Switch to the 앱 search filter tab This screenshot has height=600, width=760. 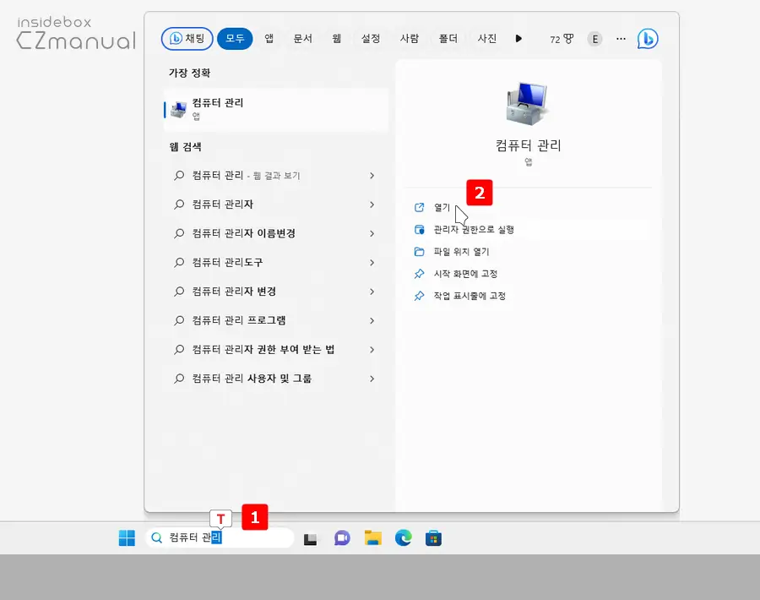(x=269, y=38)
